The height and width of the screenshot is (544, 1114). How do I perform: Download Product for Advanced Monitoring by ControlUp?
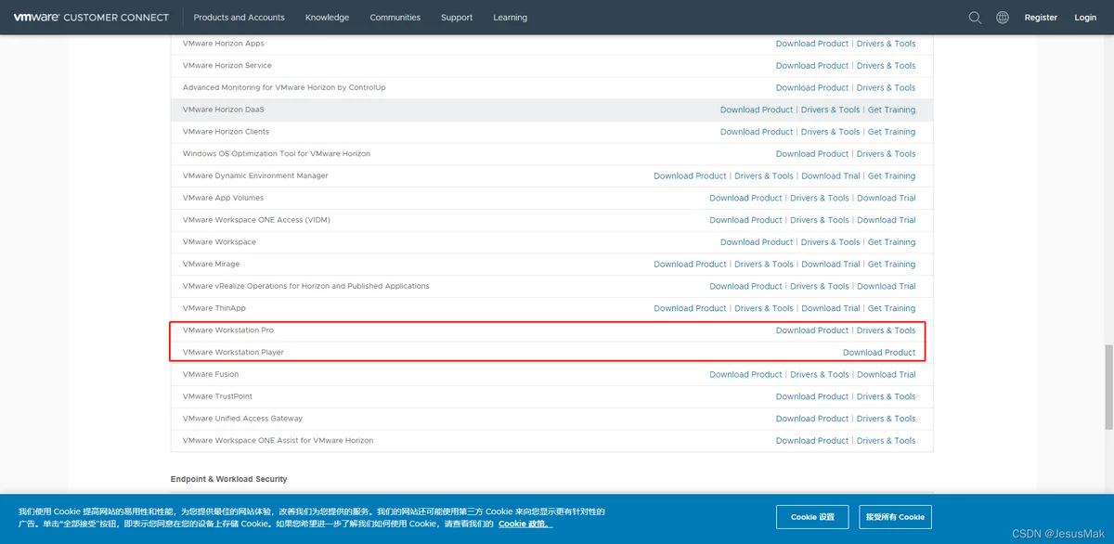pyautogui.click(x=812, y=88)
